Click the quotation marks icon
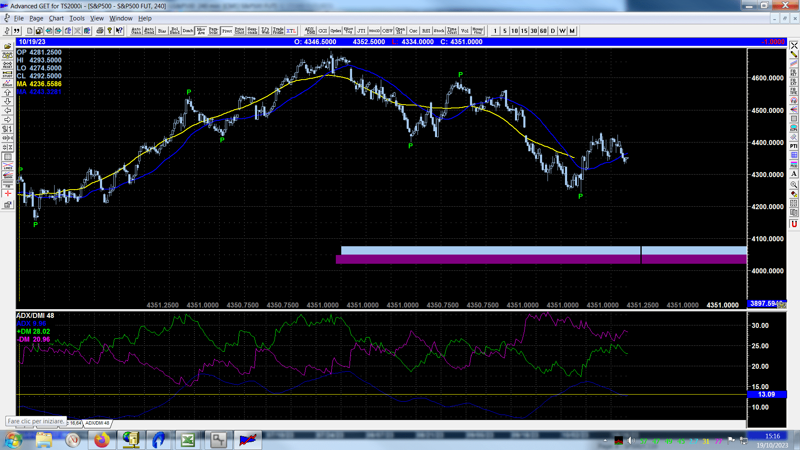The image size is (800, 450). 17,31
